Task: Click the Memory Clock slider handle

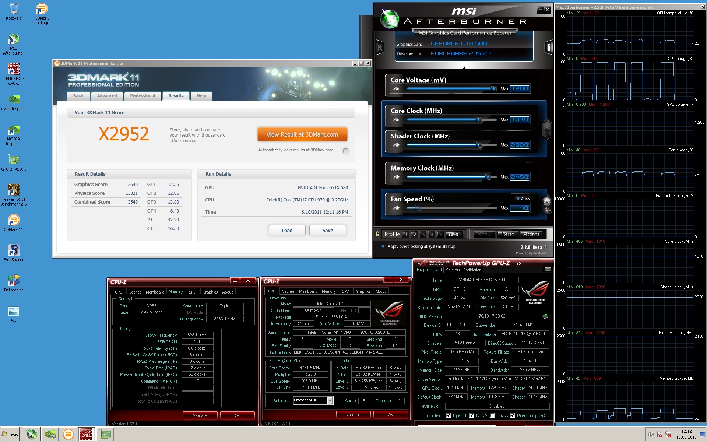Action: pyautogui.click(x=488, y=177)
